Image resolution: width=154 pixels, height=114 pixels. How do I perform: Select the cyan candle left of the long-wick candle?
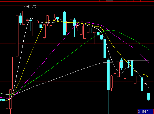[x=105, y=49]
